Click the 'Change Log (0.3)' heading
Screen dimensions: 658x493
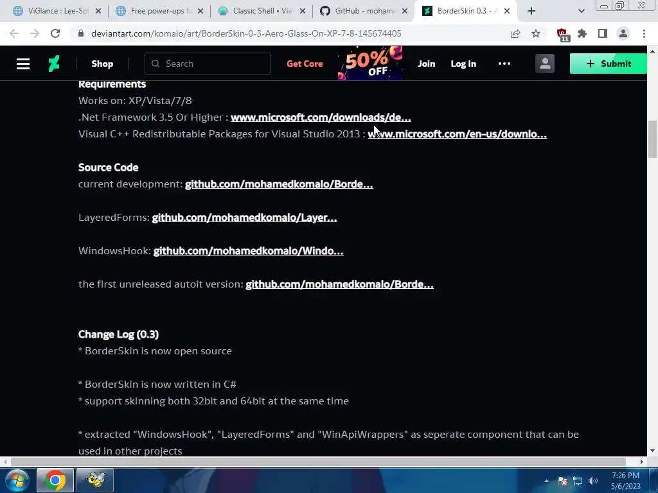[x=118, y=334]
